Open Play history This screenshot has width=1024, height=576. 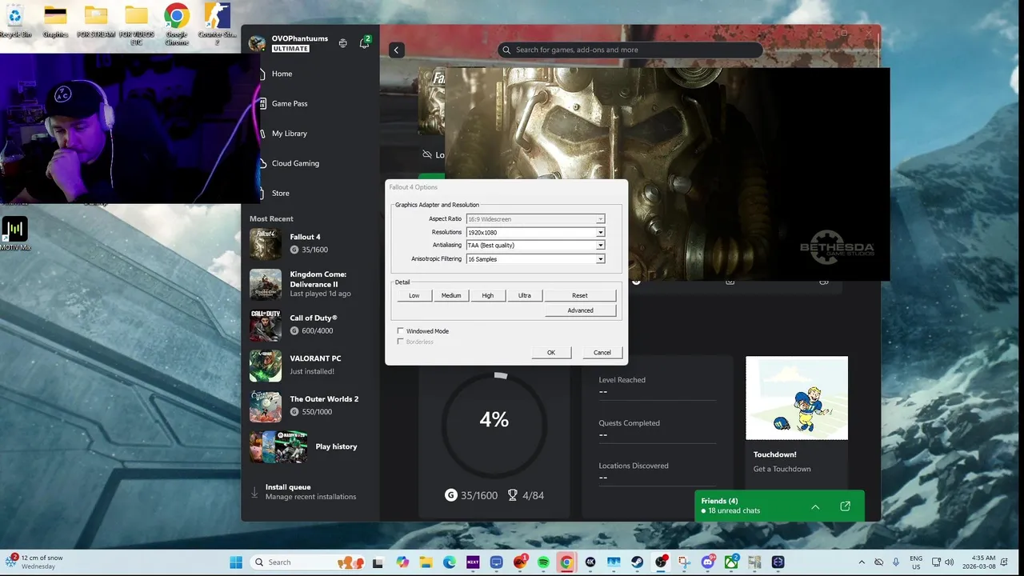click(310, 446)
